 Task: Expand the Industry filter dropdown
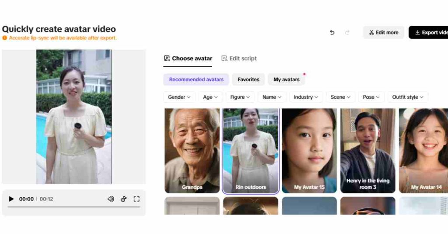(x=306, y=97)
